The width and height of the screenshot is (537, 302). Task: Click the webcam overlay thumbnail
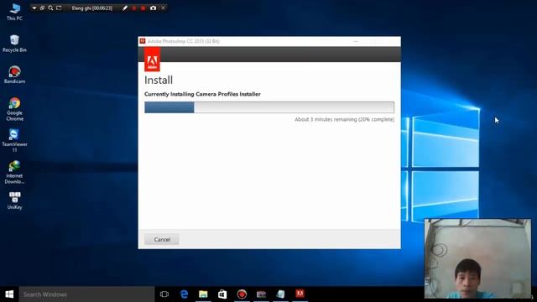click(477, 258)
